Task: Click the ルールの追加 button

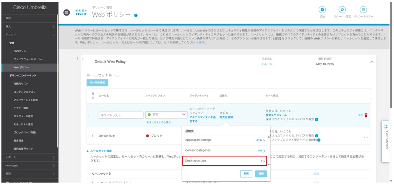Action: coord(97,83)
